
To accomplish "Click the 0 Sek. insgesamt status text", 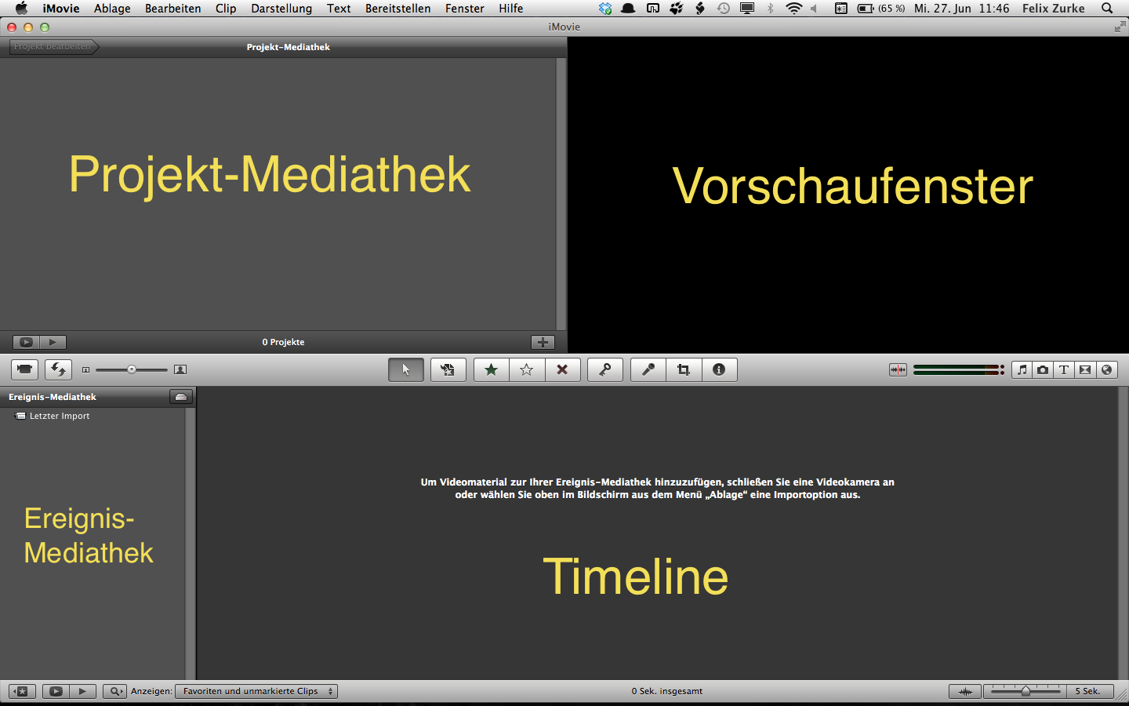I will (667, 691).
